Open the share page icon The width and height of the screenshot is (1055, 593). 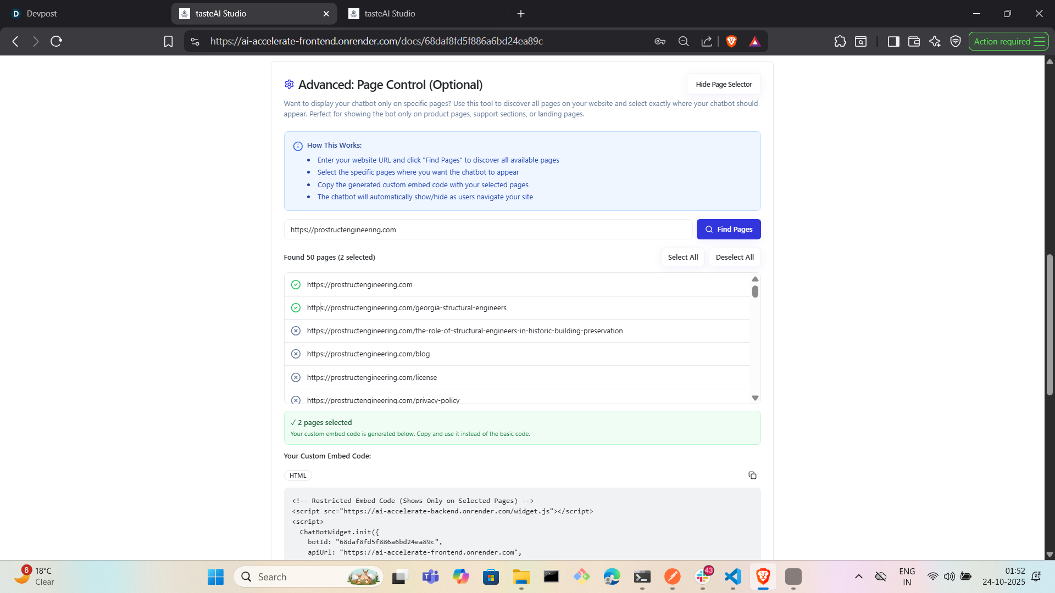click(x=707, y=41)
